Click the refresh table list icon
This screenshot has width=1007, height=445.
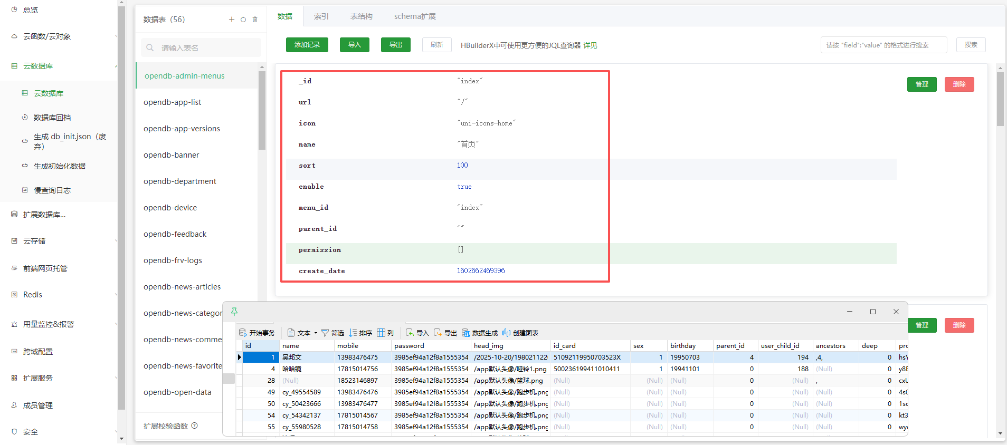[243, 20]
